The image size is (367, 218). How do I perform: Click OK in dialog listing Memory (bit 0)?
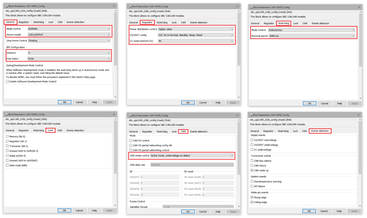point(64,210)
